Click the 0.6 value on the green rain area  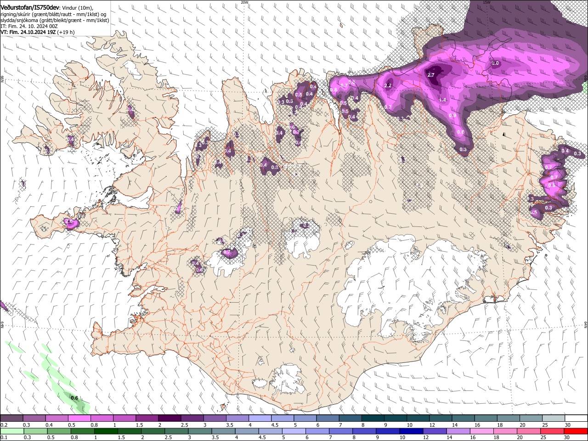(74, 398)
